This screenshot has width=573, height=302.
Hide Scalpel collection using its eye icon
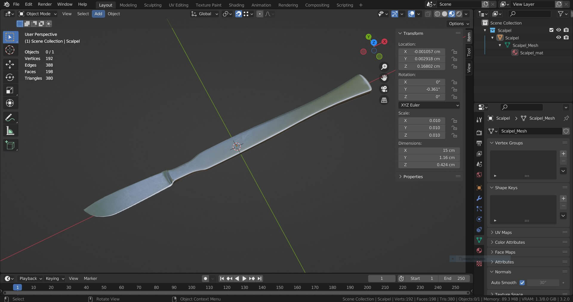tap(559, 30)
